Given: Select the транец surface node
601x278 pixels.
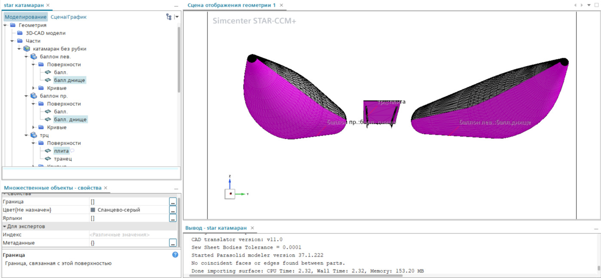Looking at the screenshot, I should pyautogui.click(x=62, y=159).
